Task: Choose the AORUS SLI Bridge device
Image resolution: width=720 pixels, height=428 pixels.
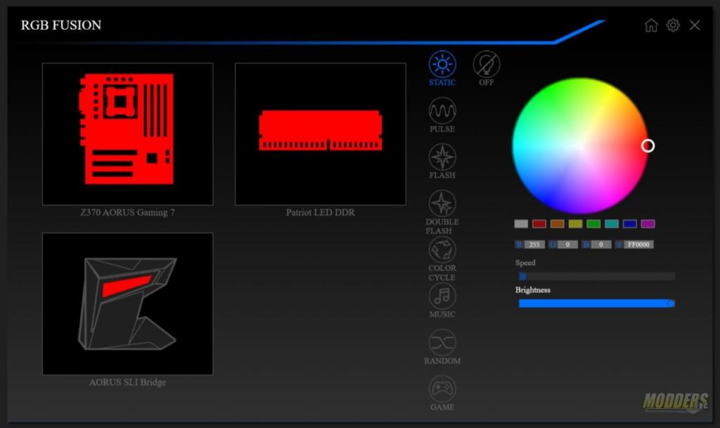Action: tap(127, 304)
